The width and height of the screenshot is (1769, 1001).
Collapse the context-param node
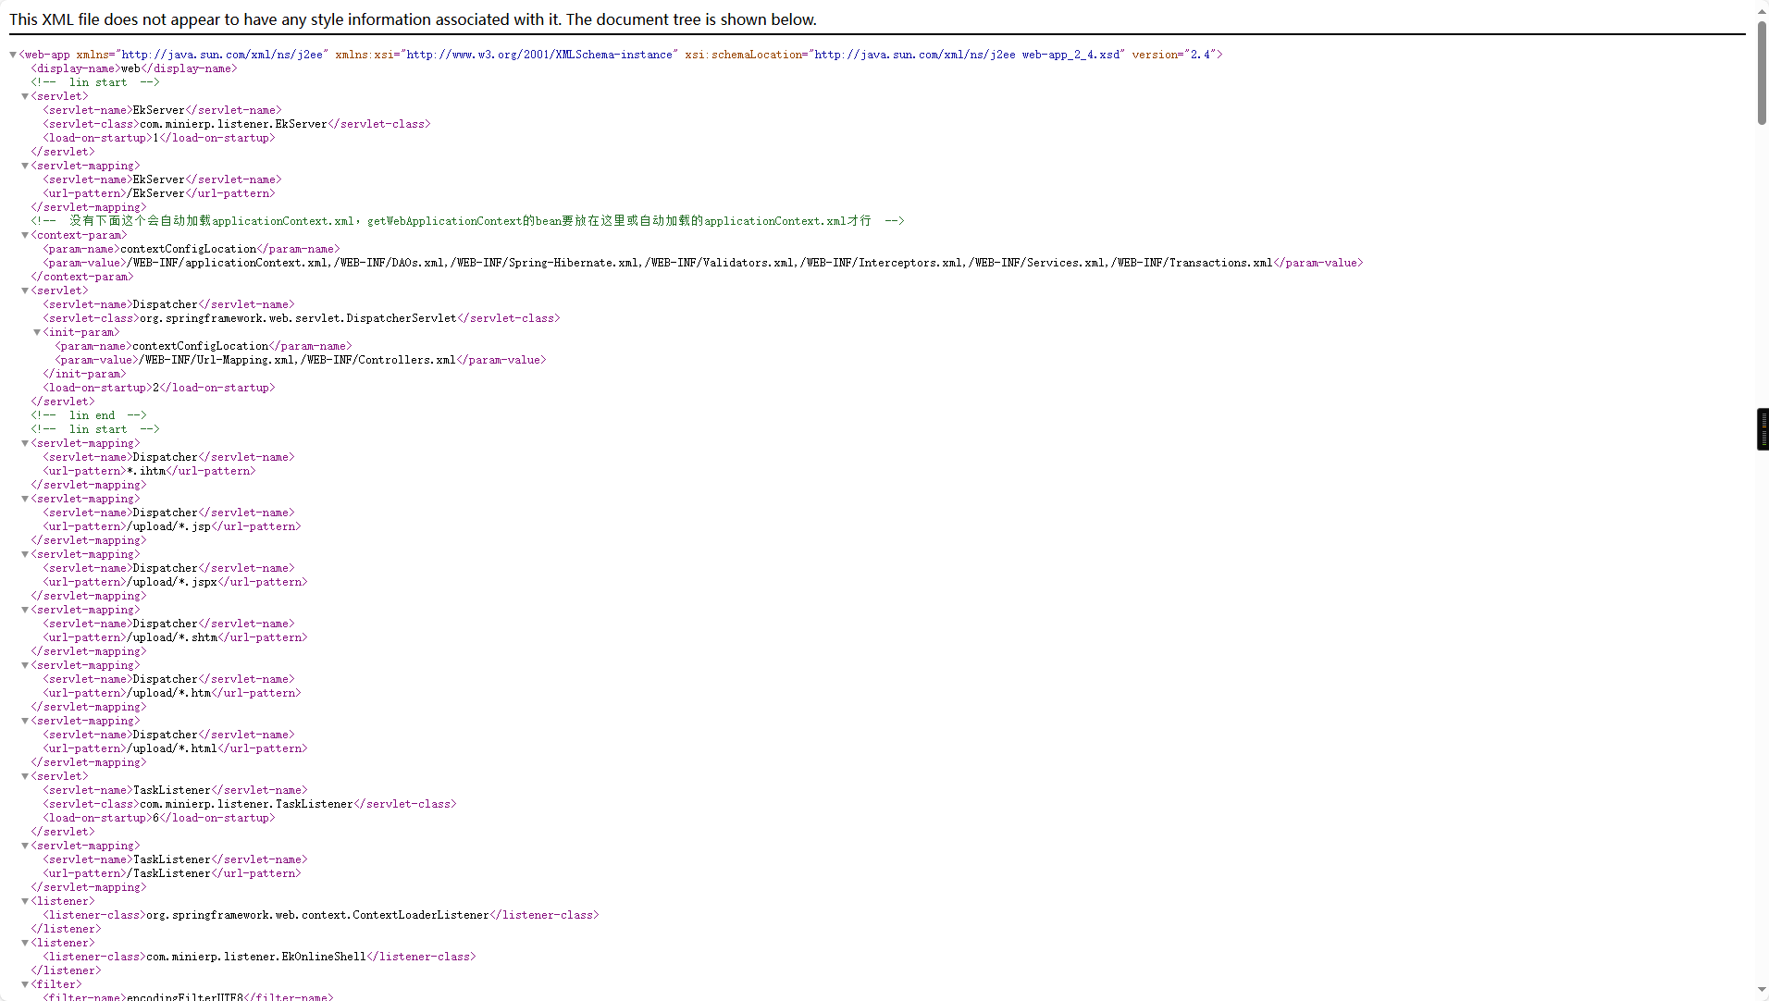pyautogui.click(x=25, y=235)
